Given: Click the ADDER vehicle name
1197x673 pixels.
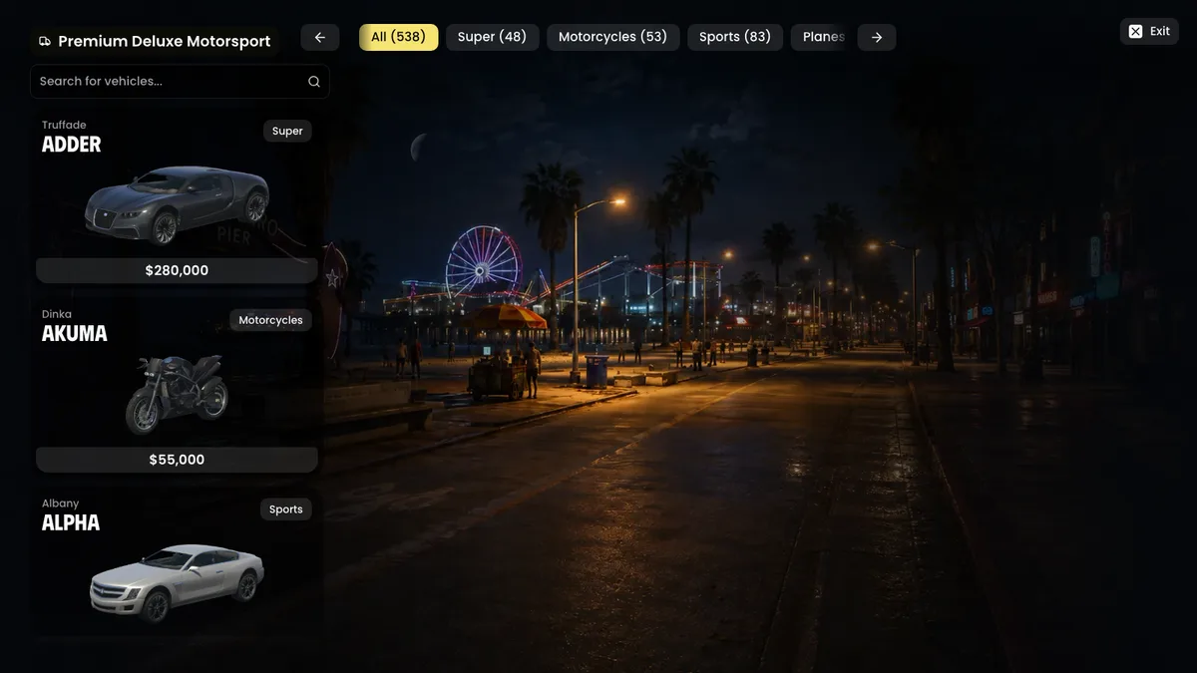Looking at the screenshot, I should tap(72, 145).
